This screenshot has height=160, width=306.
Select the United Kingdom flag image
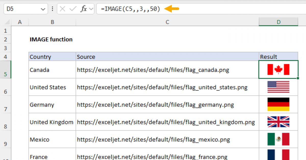coord(278,122)
